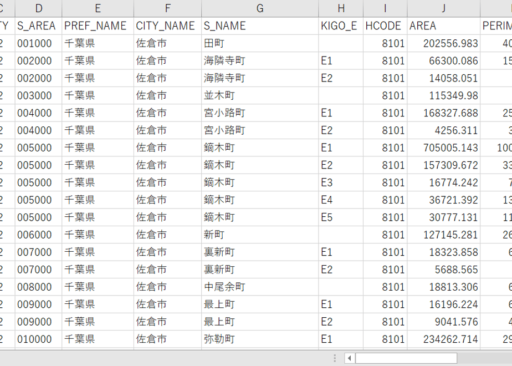Select cell containing 003000
This screenshot has width=512, height=366.
coord(39,95)
